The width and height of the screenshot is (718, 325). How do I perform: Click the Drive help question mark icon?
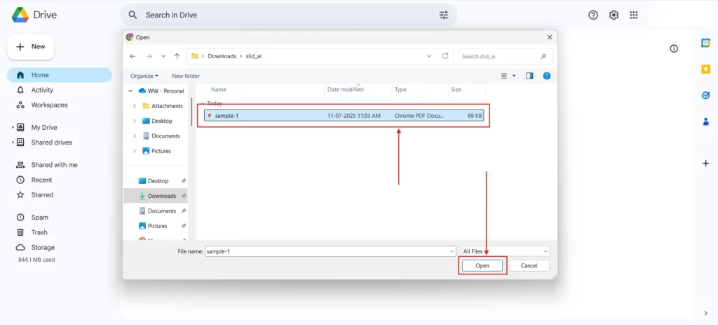[x=593, y=15]
